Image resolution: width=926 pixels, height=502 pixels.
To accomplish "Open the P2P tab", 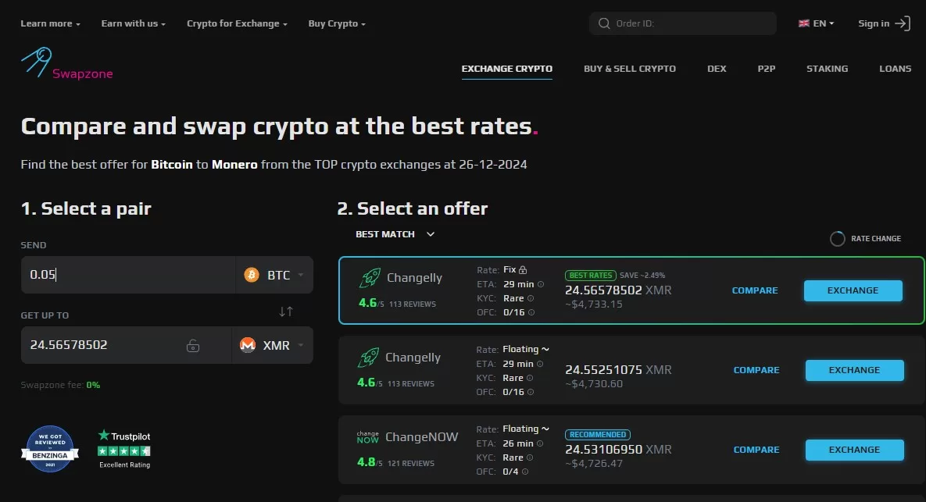I will point(766,69).
